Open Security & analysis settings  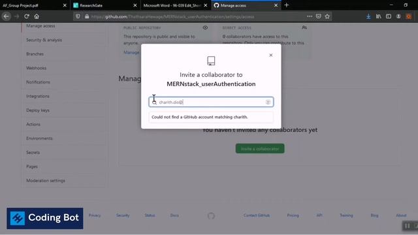pyautogui.click(x=44, y=40)
